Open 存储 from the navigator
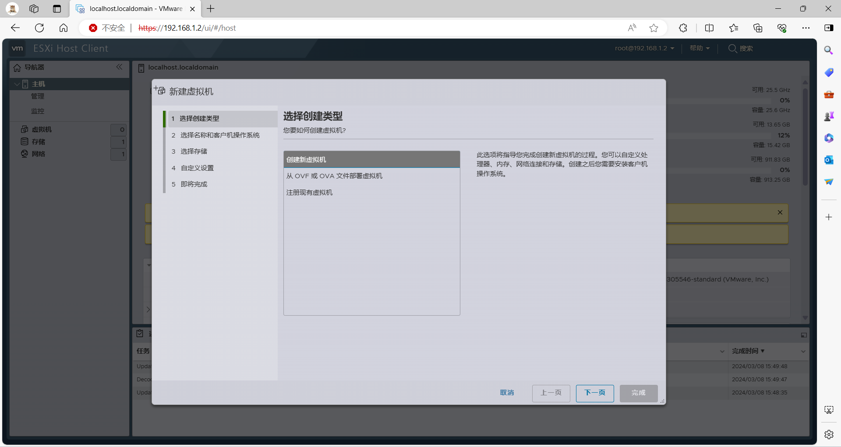This screenshot has height=447, width=841. click(x=38, y=141)
